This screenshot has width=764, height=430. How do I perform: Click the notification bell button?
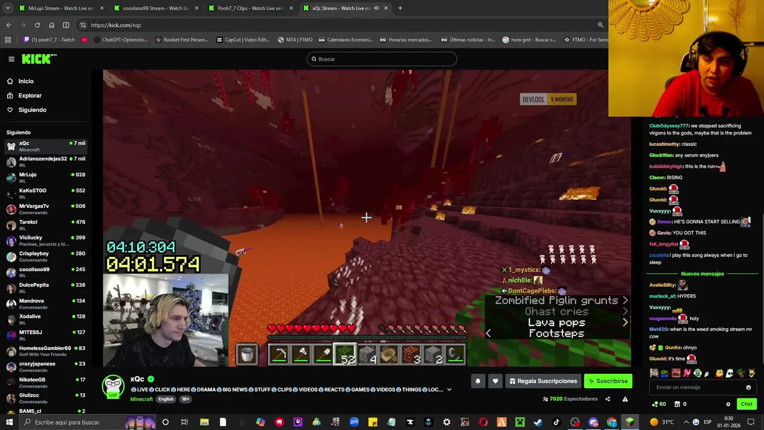coord(478,381)
